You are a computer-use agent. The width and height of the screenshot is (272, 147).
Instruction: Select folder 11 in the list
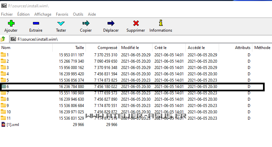pyautogui.click(x=9, y=118)
